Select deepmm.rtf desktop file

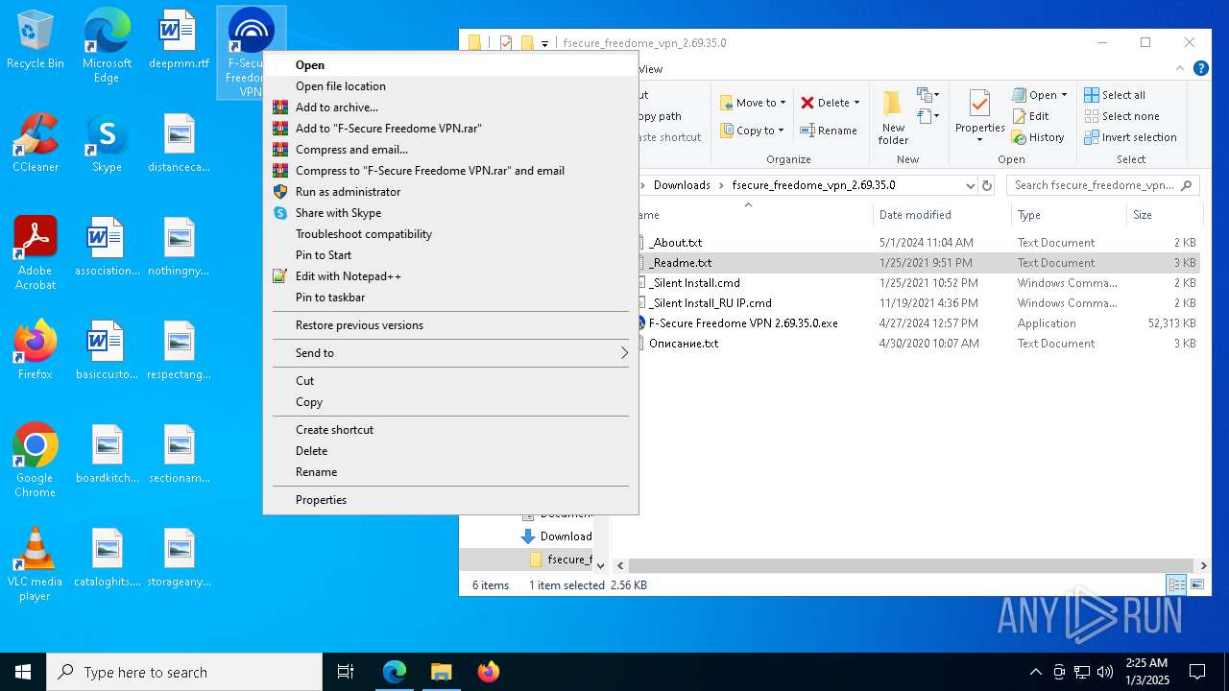[x=179, y=40]
